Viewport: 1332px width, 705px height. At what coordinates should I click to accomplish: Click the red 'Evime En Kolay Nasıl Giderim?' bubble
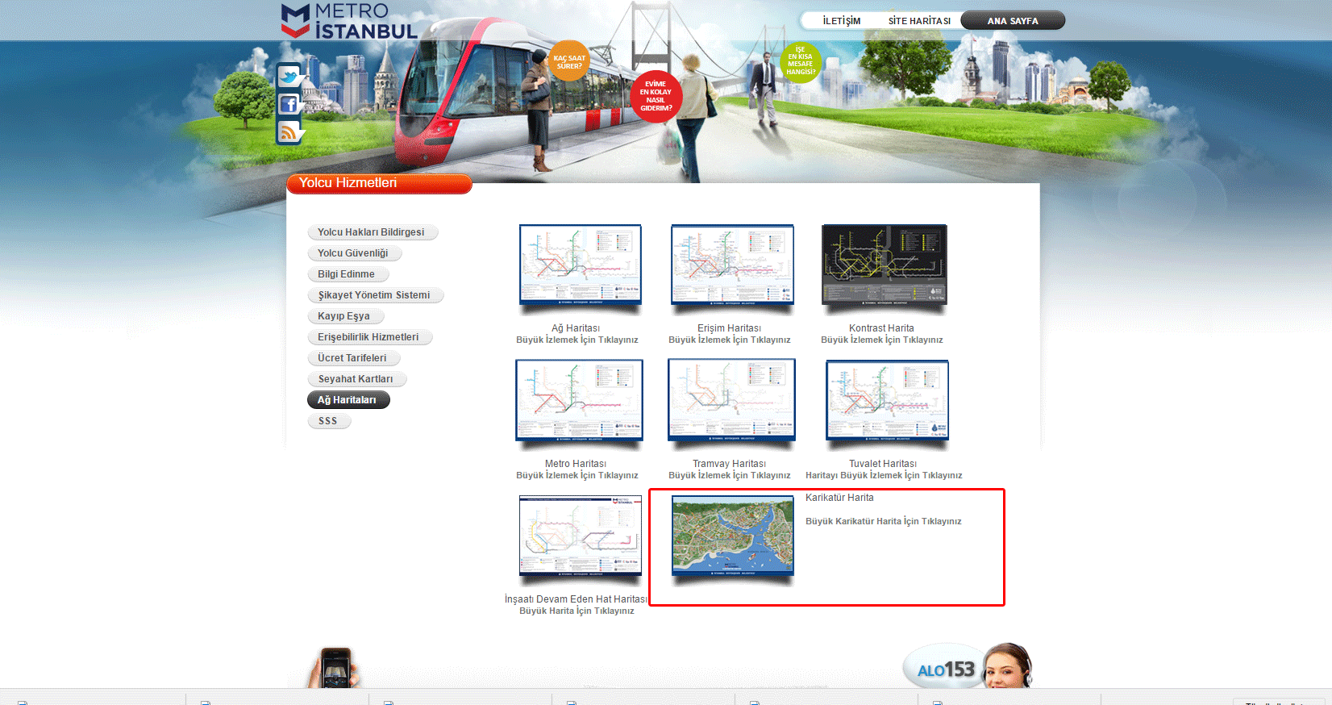pos(656,96)
